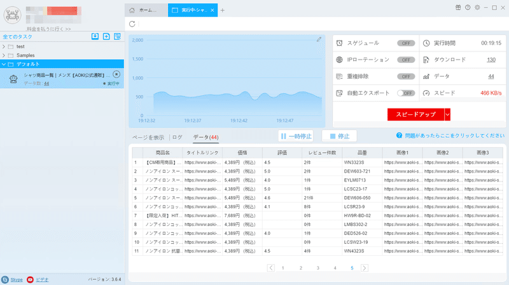Open the ビデオ link in footer
Screen dimensions: 509x285
[42, 280]
